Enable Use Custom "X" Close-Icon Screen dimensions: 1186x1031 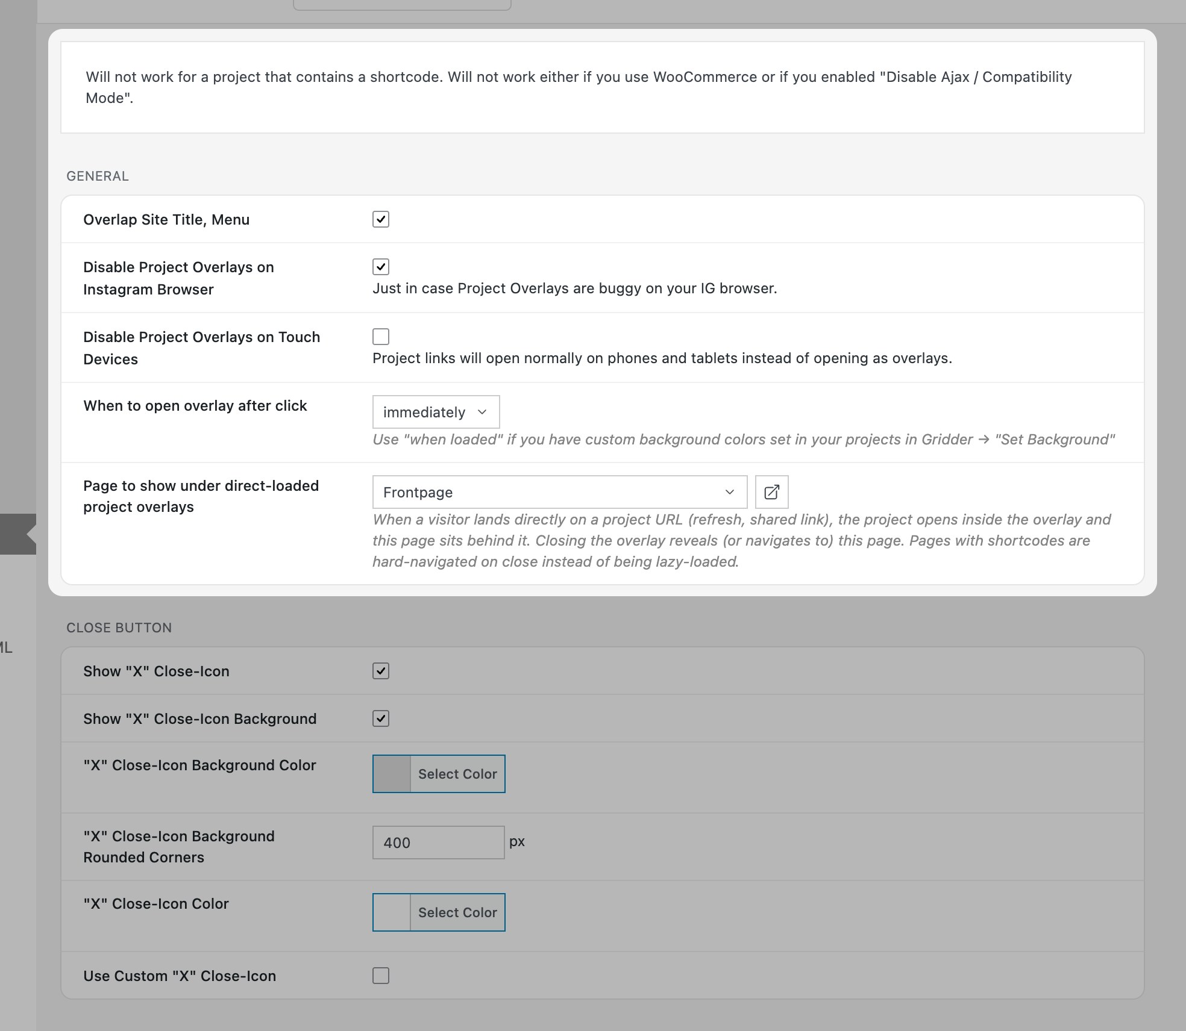coord(381,976)
